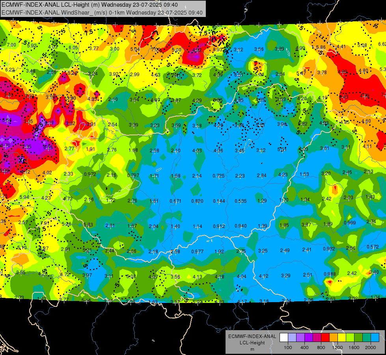Click the pale lavender swatch next to white
The image size is (386, 355).
pos(292,337)
